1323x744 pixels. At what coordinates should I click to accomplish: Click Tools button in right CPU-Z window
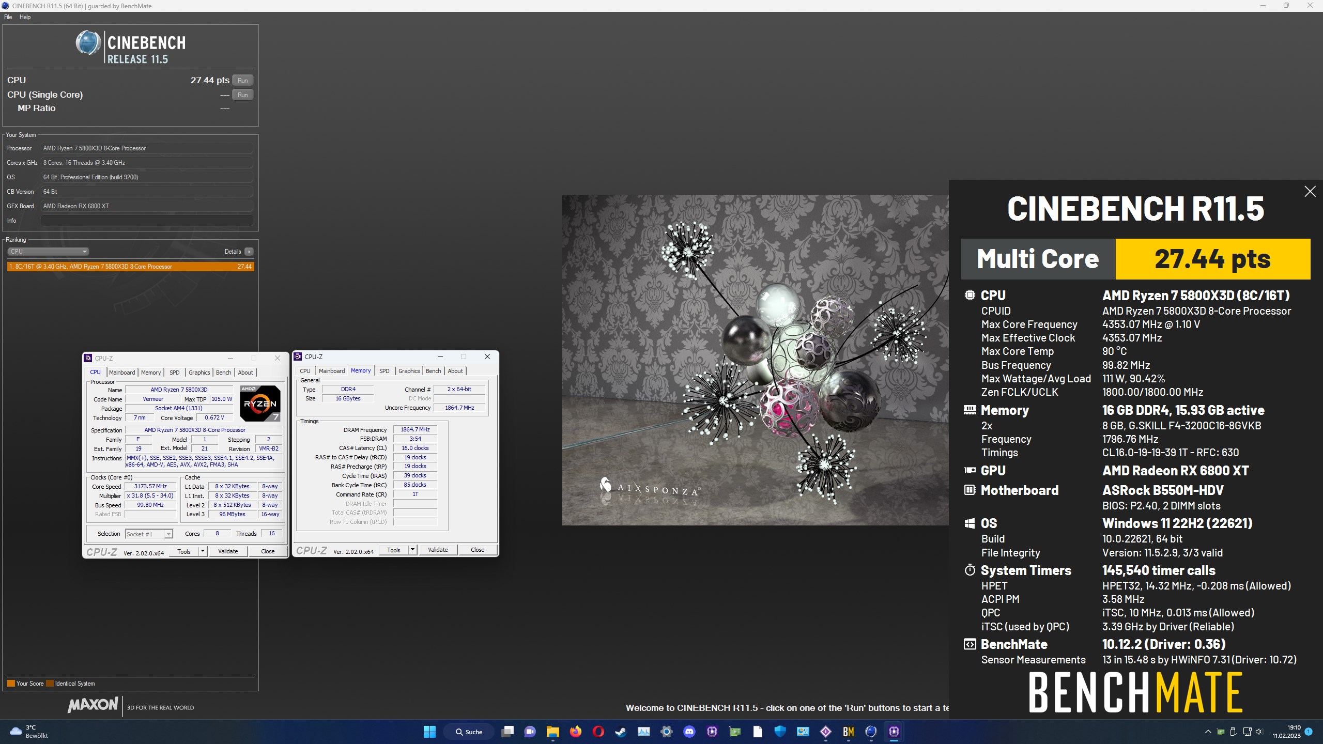coord(394,550)
